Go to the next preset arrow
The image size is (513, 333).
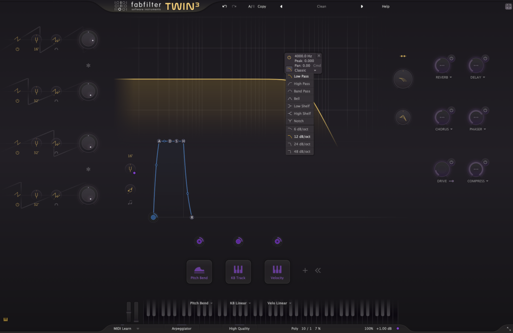[x=362, y=7]
